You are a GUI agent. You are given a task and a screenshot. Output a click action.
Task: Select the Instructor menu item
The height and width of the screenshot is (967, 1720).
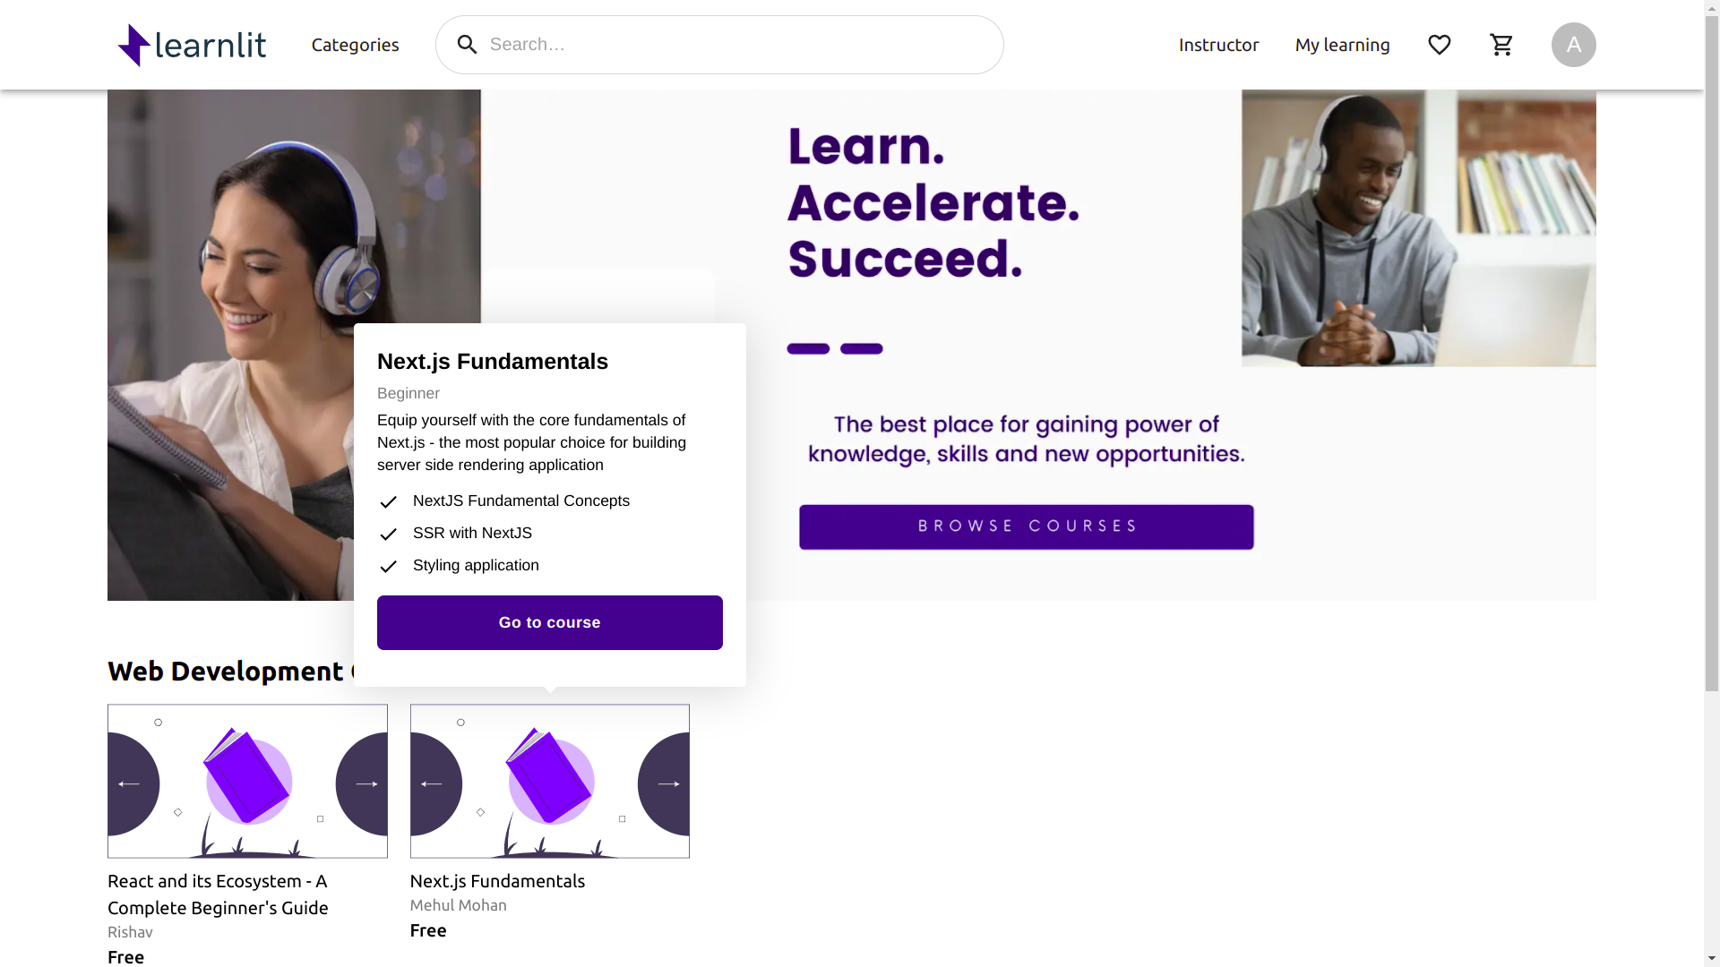tap(1219, 44)
